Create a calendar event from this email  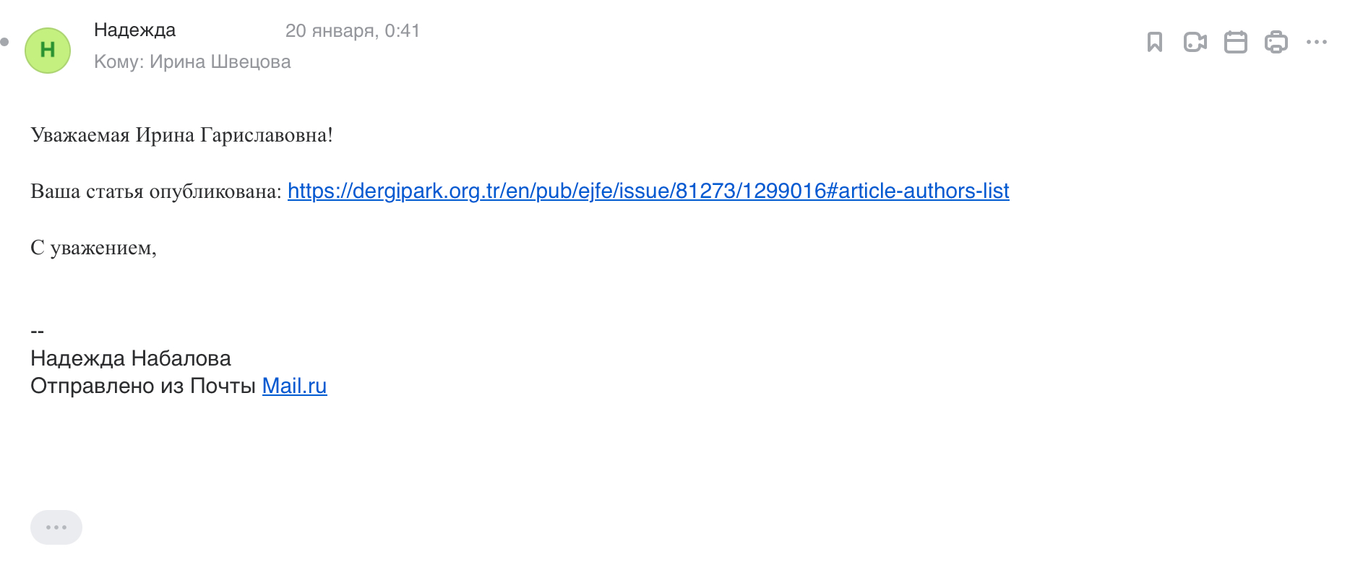(x=1235, y=42)
